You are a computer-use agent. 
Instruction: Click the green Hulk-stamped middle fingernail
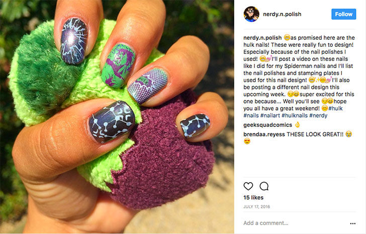[x=118, y=65]
